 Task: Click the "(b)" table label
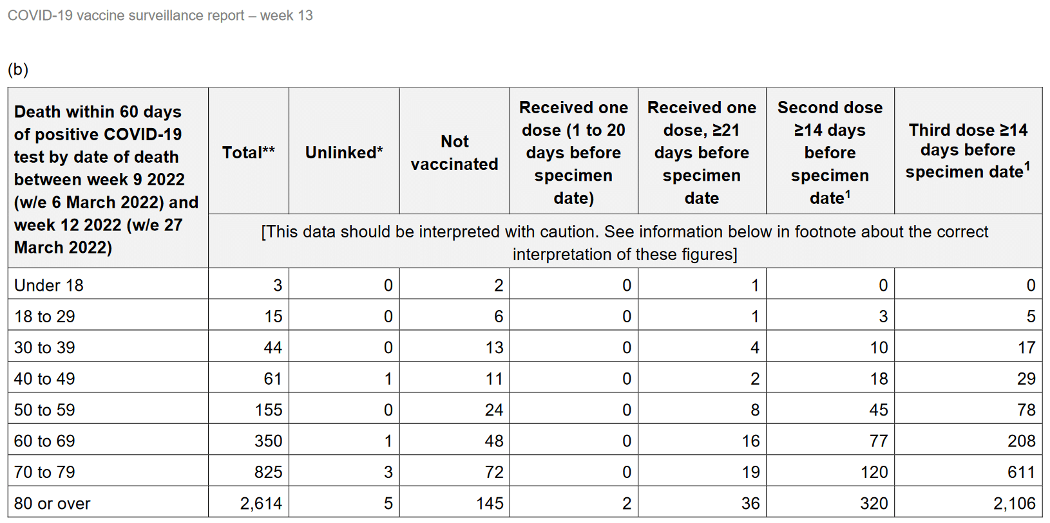click(x=18, y=69)
